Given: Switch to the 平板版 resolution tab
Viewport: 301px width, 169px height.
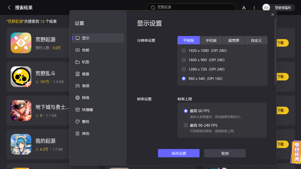Looking at the screenshot, I should [x=188, y=40].
